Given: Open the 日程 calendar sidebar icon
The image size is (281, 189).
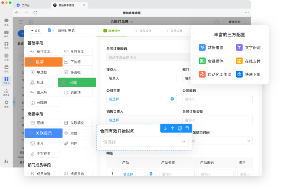Looking at the screenshot, I should click(x=6, y=57).
